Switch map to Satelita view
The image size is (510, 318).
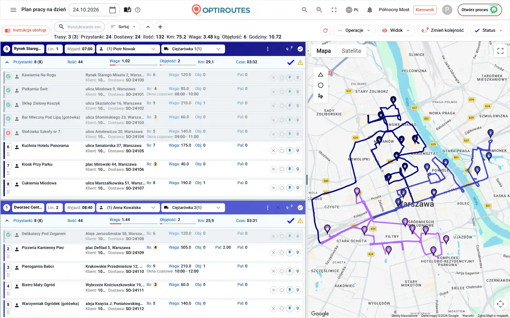tap(351, 51)
